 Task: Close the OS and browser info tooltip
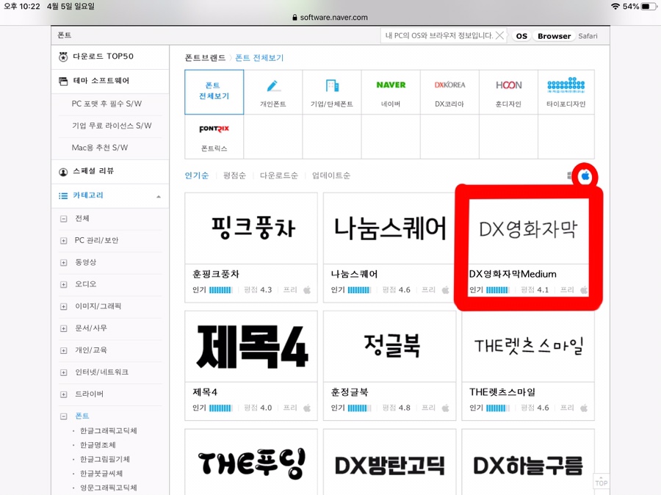pyautogui.click(x=499, y=35)
